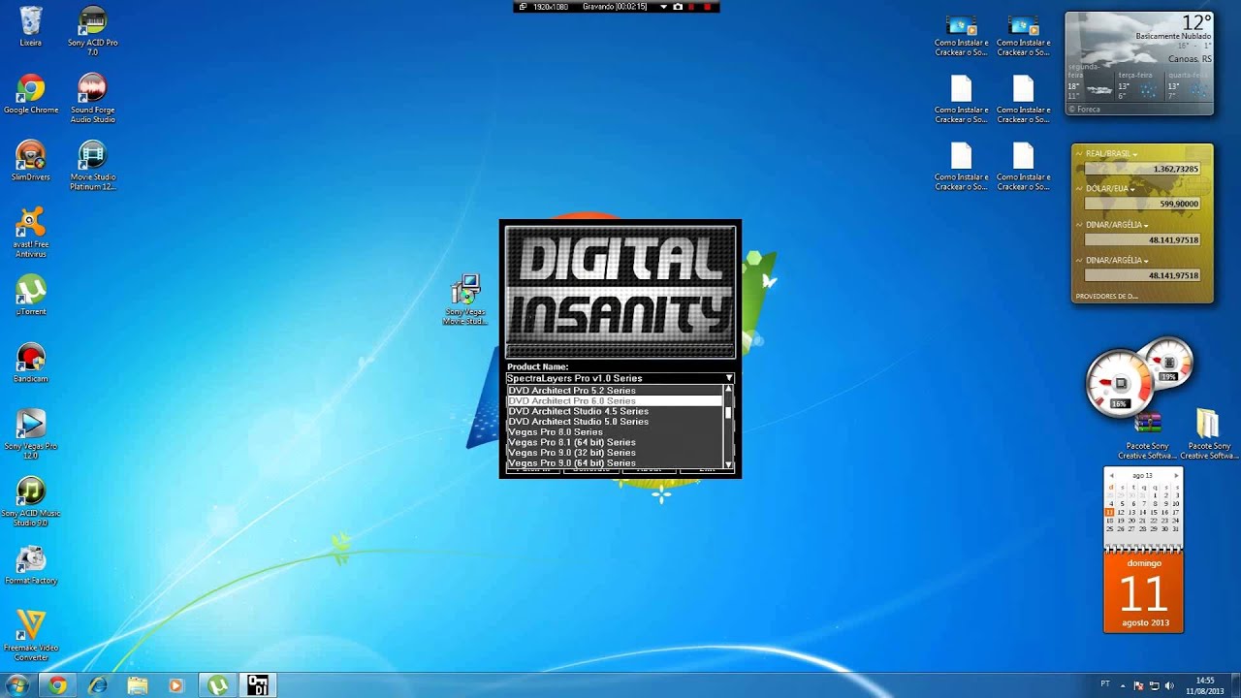Choose DVD Architect Studio 5.0 Series
Screen dimensions: 1241x698
tap(615, 422)
